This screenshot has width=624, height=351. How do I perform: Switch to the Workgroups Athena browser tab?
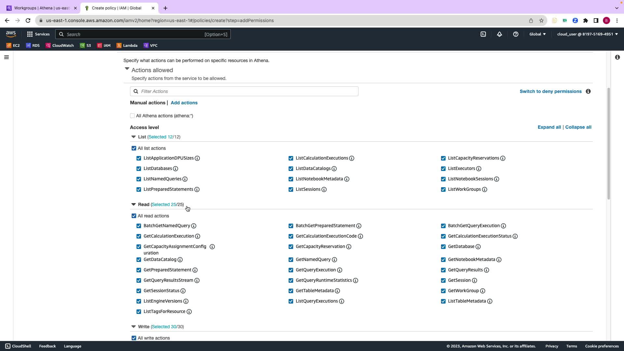pyautogui.click(x=42, y=8)
